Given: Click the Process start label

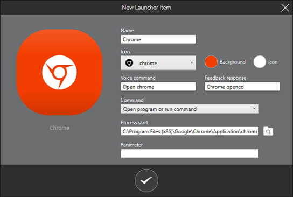Looking at the screenshot, I should click(134, 123).
